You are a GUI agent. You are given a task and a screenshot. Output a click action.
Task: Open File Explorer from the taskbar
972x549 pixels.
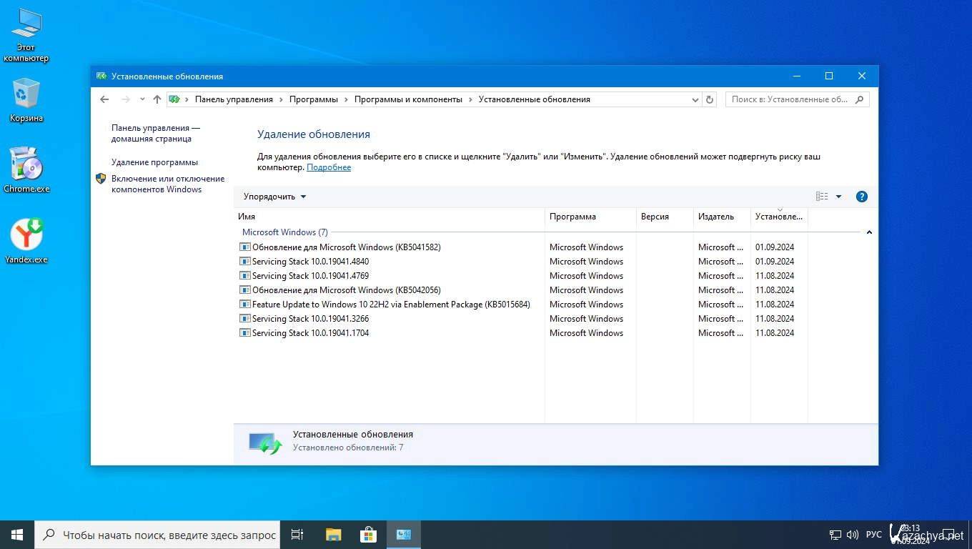(x=333, y=535)
